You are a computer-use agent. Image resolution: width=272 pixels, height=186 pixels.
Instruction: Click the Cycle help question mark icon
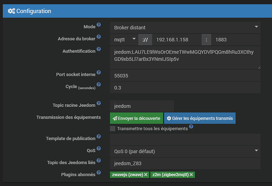pos(99,85)
